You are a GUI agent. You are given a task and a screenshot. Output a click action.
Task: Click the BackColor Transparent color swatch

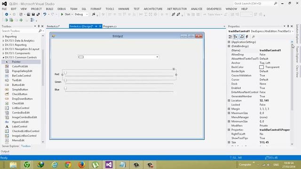(x=261, y=67)
